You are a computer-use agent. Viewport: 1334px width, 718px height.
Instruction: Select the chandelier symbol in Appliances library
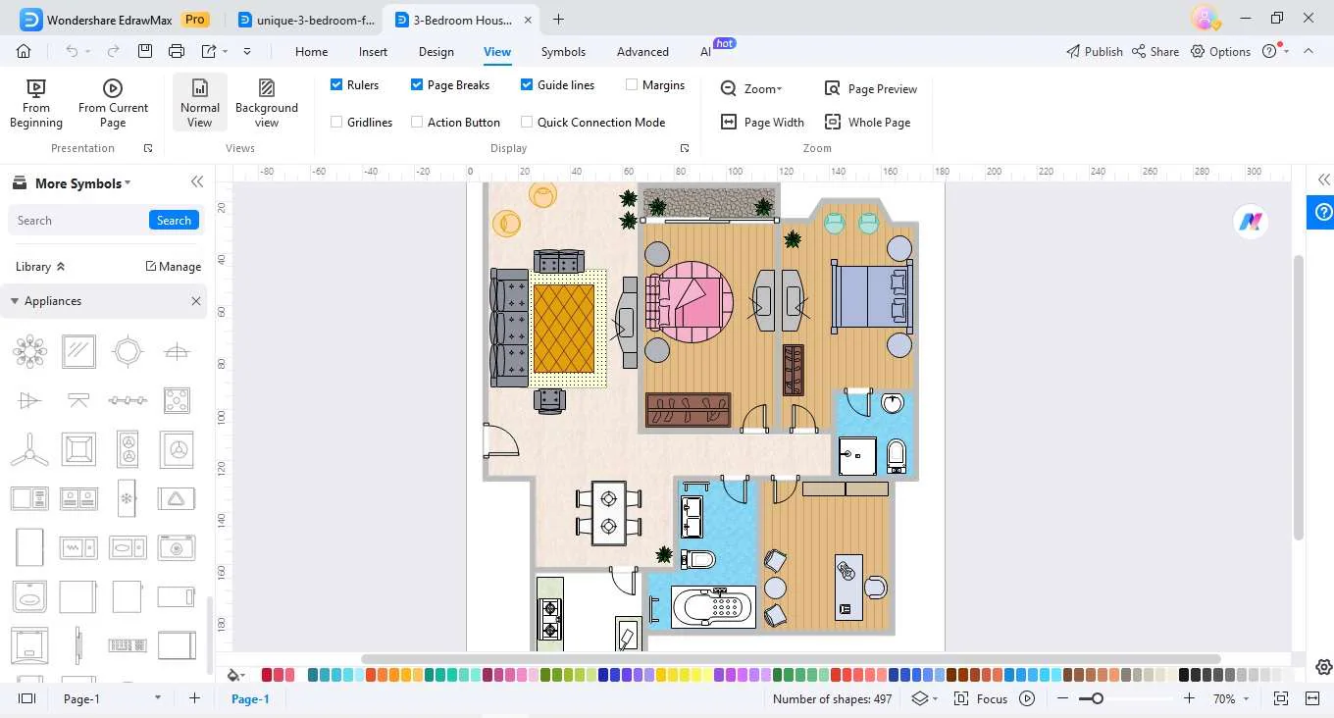[29, 350]
